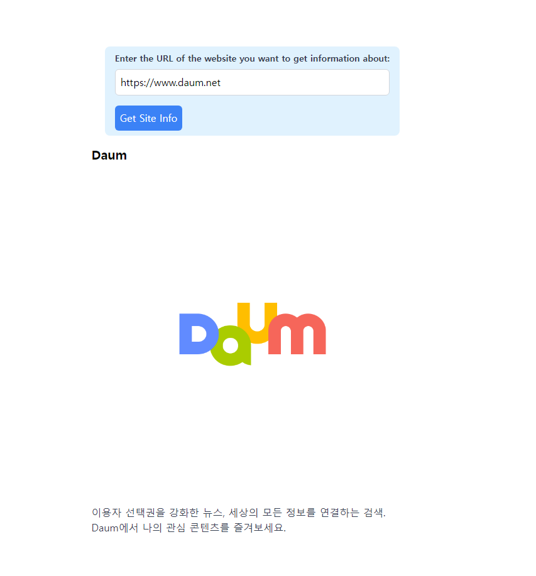The height and width of the screenshot is (576, 536).
Task: Click the red letter m in logo
Action: coord(297,334)
